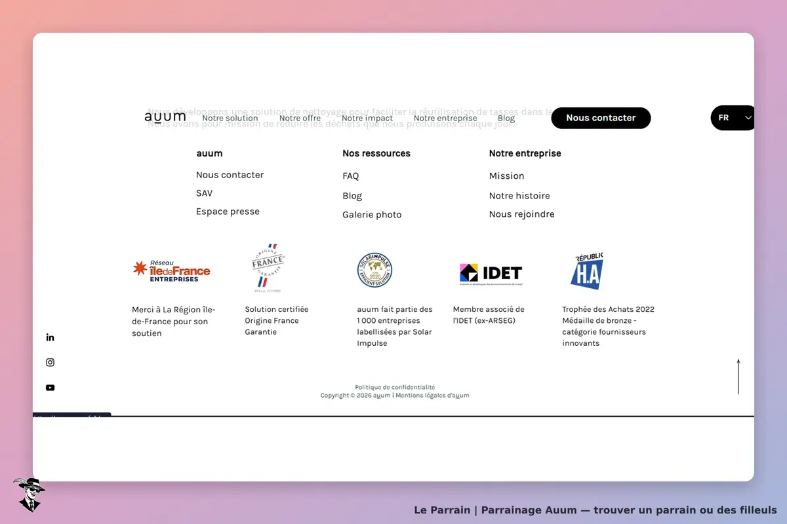Click the Notre entreprise footer heading
The width and height of the screenshot is (787, 524).
coord(525,153)
